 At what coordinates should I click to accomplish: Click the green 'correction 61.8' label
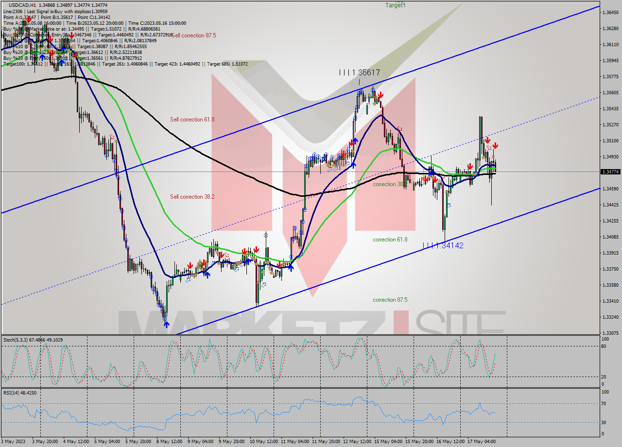390,240
